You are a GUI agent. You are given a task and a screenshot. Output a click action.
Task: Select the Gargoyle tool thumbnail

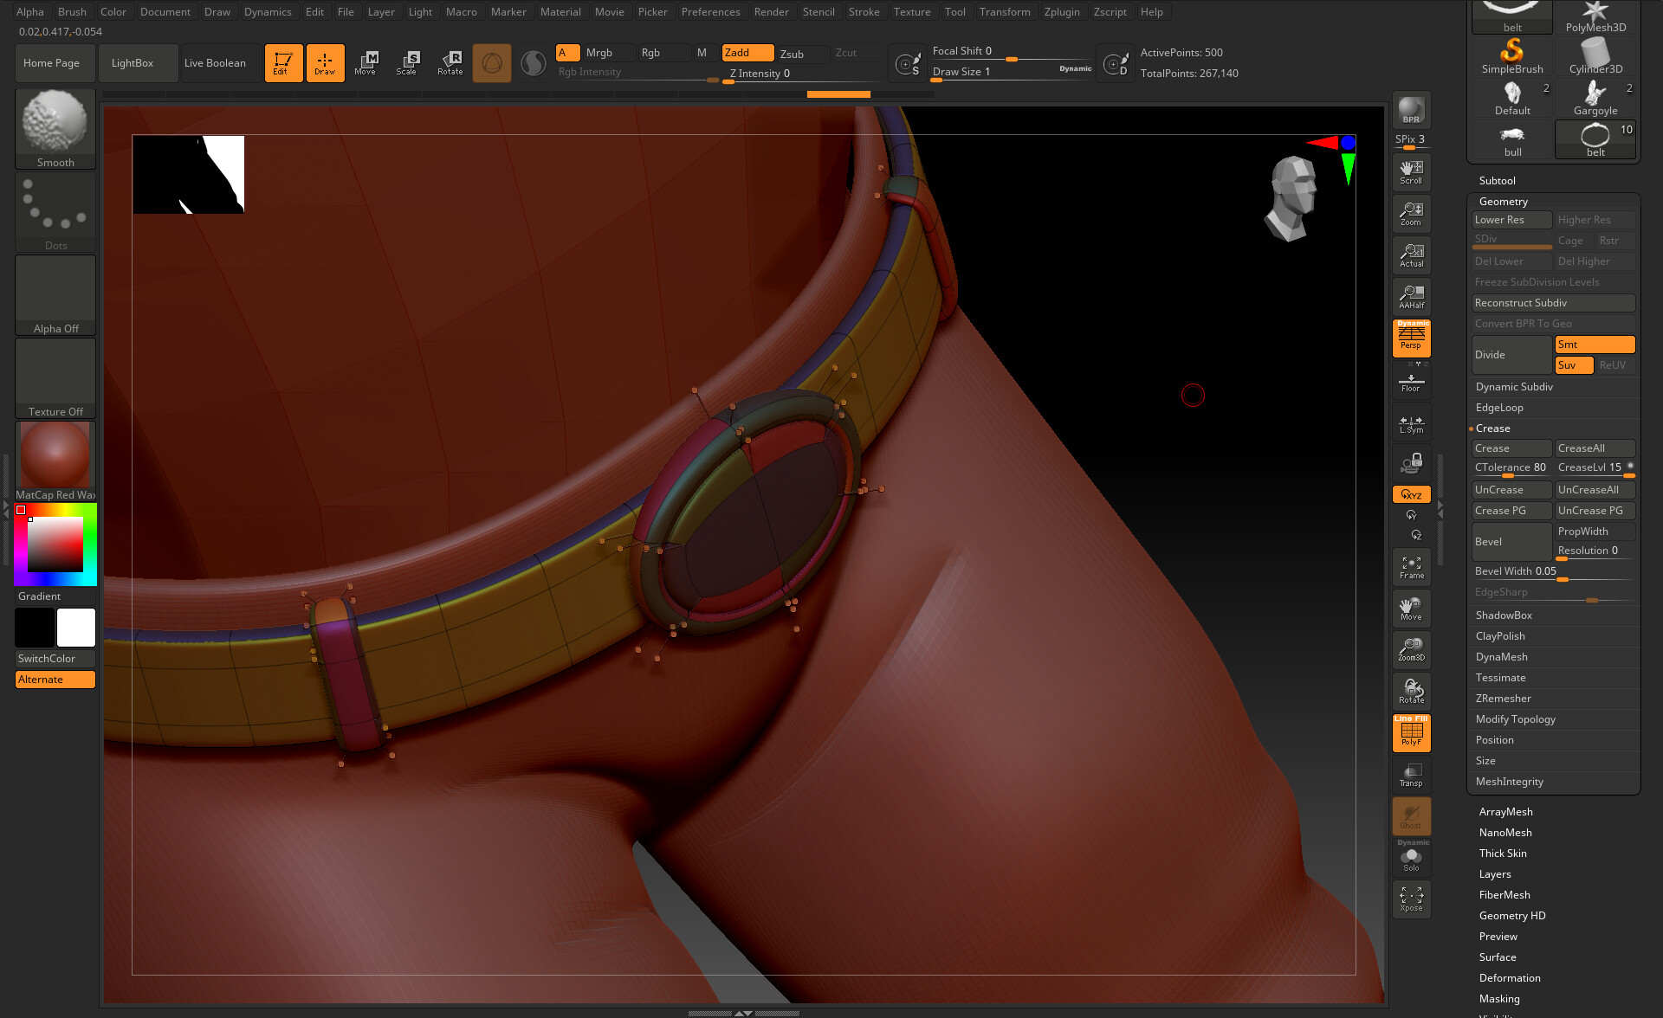[x=1595, y=98]
